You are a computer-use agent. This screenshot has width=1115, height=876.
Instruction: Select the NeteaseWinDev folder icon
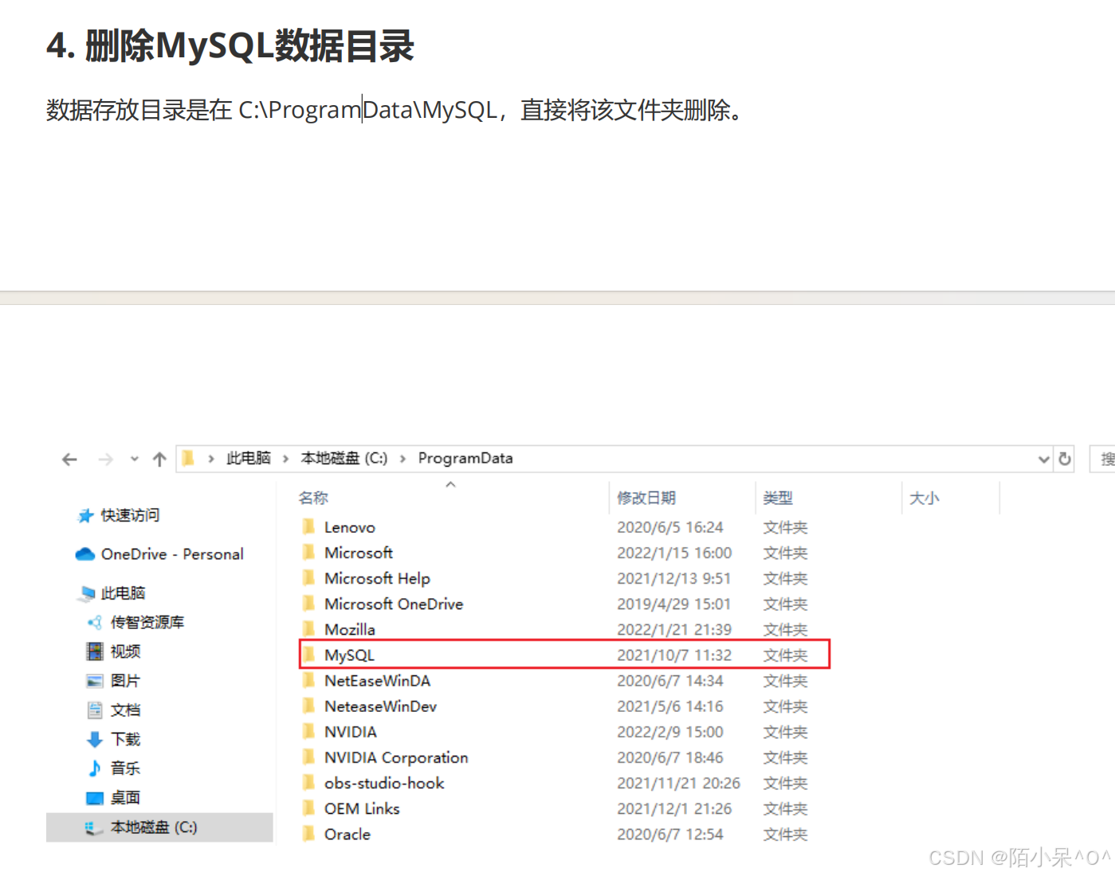(308, 706)
